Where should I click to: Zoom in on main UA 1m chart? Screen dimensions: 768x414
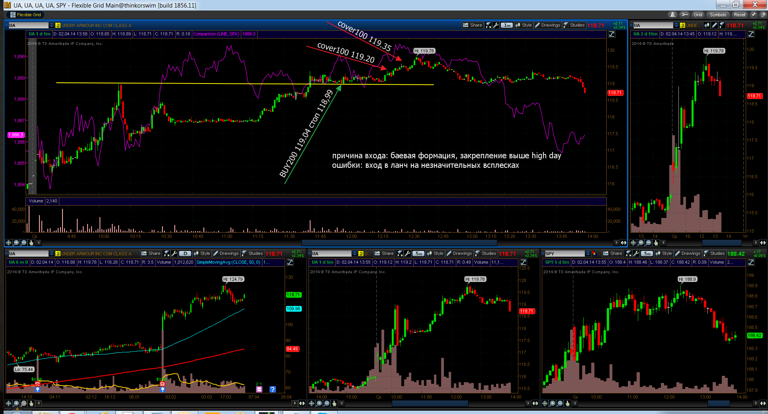[16, 243]
